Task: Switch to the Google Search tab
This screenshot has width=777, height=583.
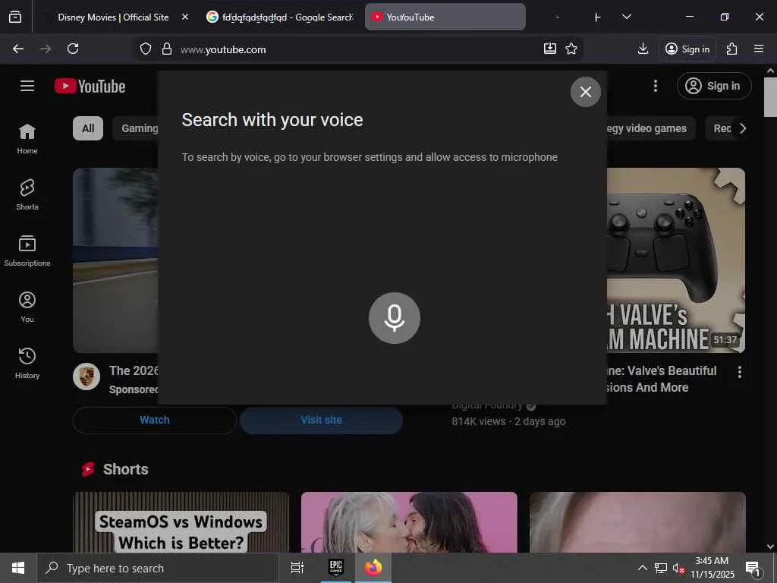Action: click(x=281, y=17)
